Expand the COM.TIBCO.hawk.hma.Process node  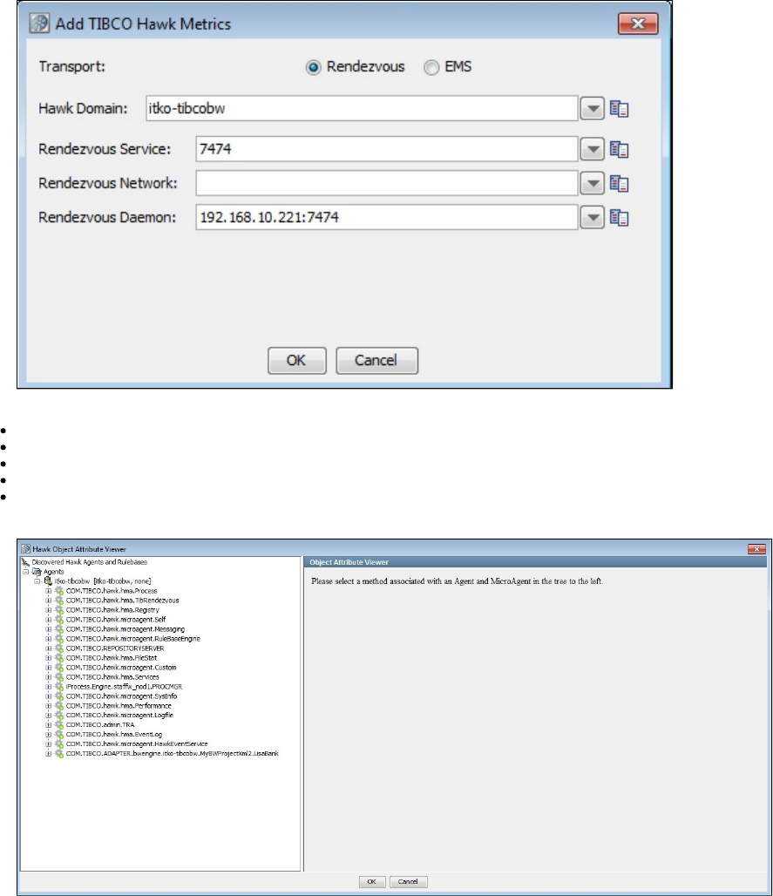click(x=49, y=591)
